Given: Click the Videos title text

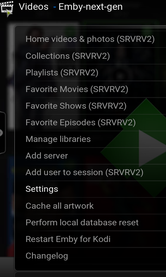Looking at the screenshot, I should click(x=34, y=7).
